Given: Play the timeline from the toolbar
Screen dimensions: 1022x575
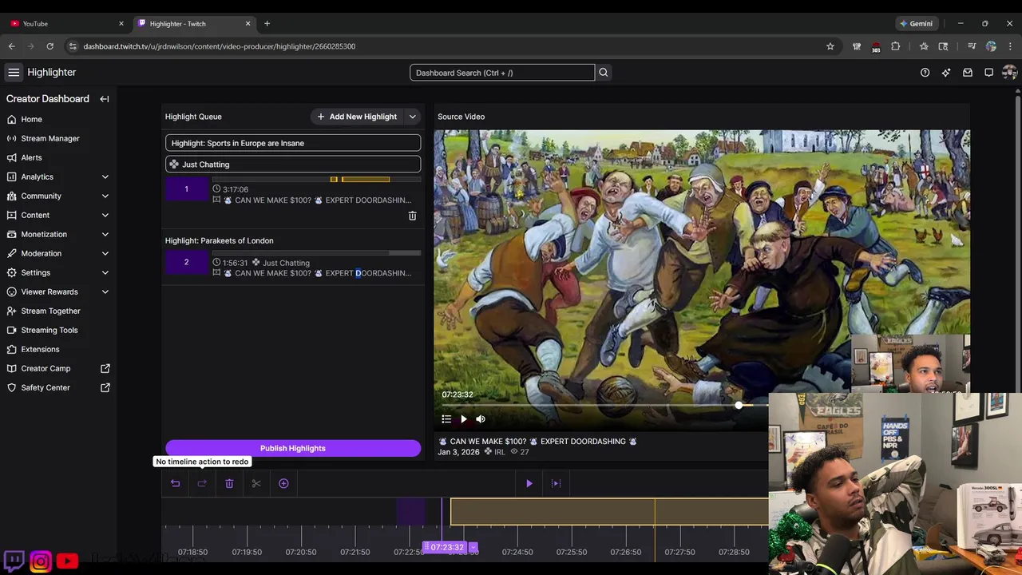Looking at the screenshot, I should 529,483.
